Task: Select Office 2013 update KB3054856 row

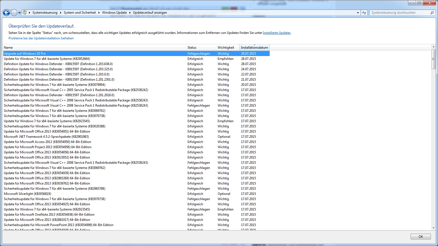Action: pos(136,152)
